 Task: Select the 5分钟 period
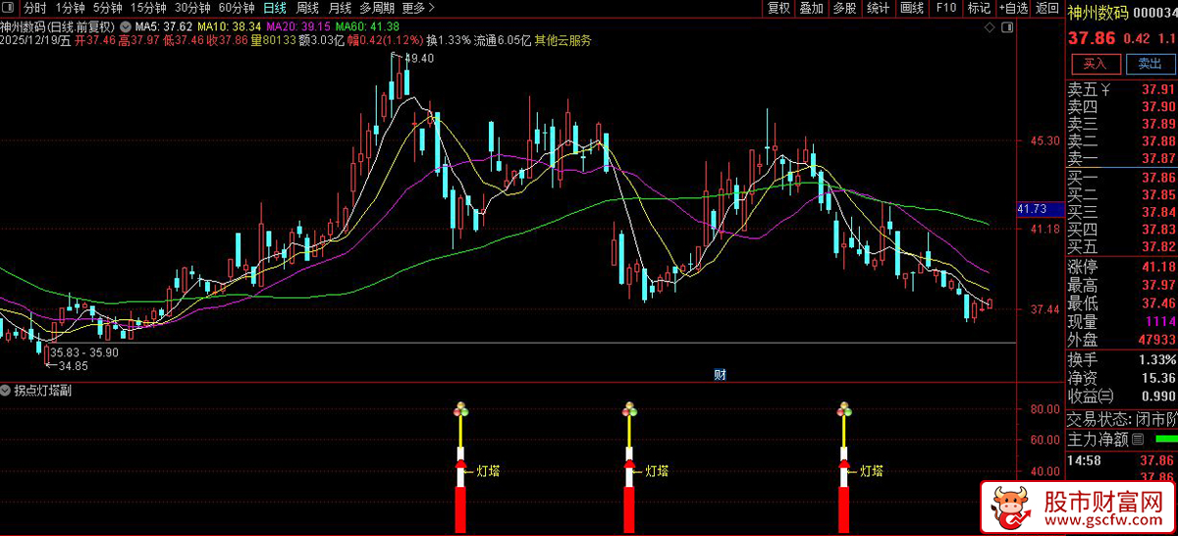coord(107,8)
